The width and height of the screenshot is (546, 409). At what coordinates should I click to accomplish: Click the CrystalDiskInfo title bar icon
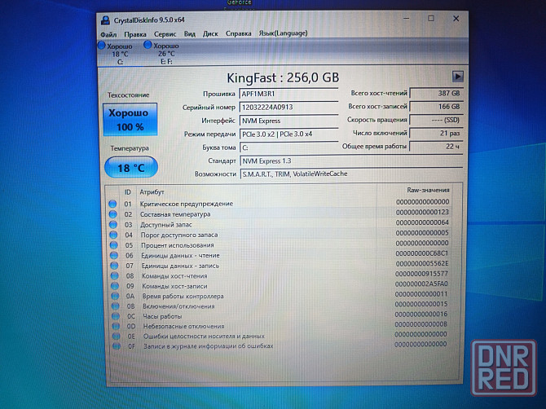tap(105, 20)
